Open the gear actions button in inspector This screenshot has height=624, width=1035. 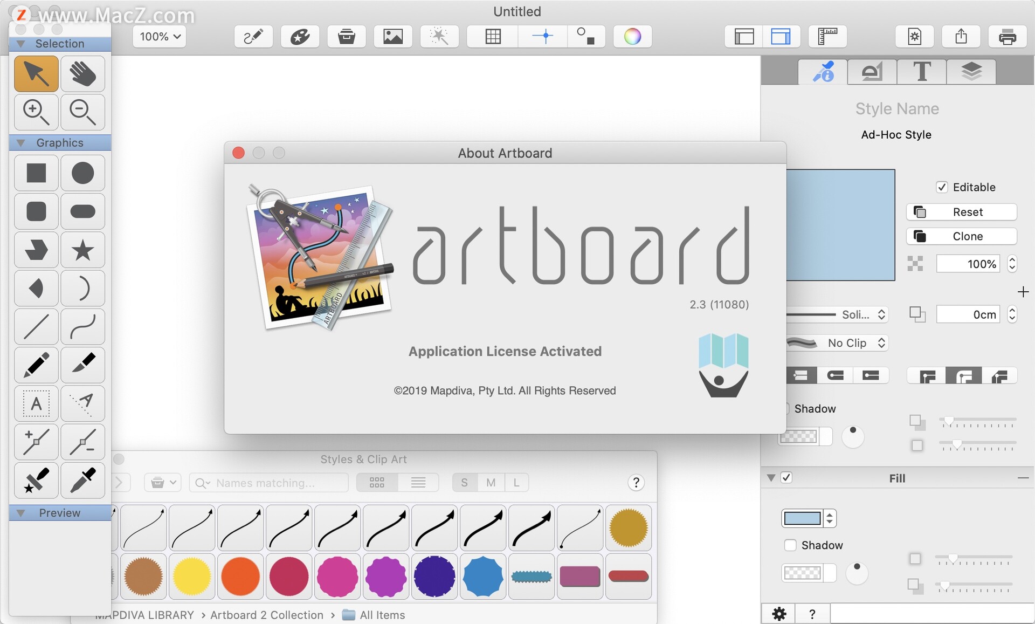click(779, 614)
